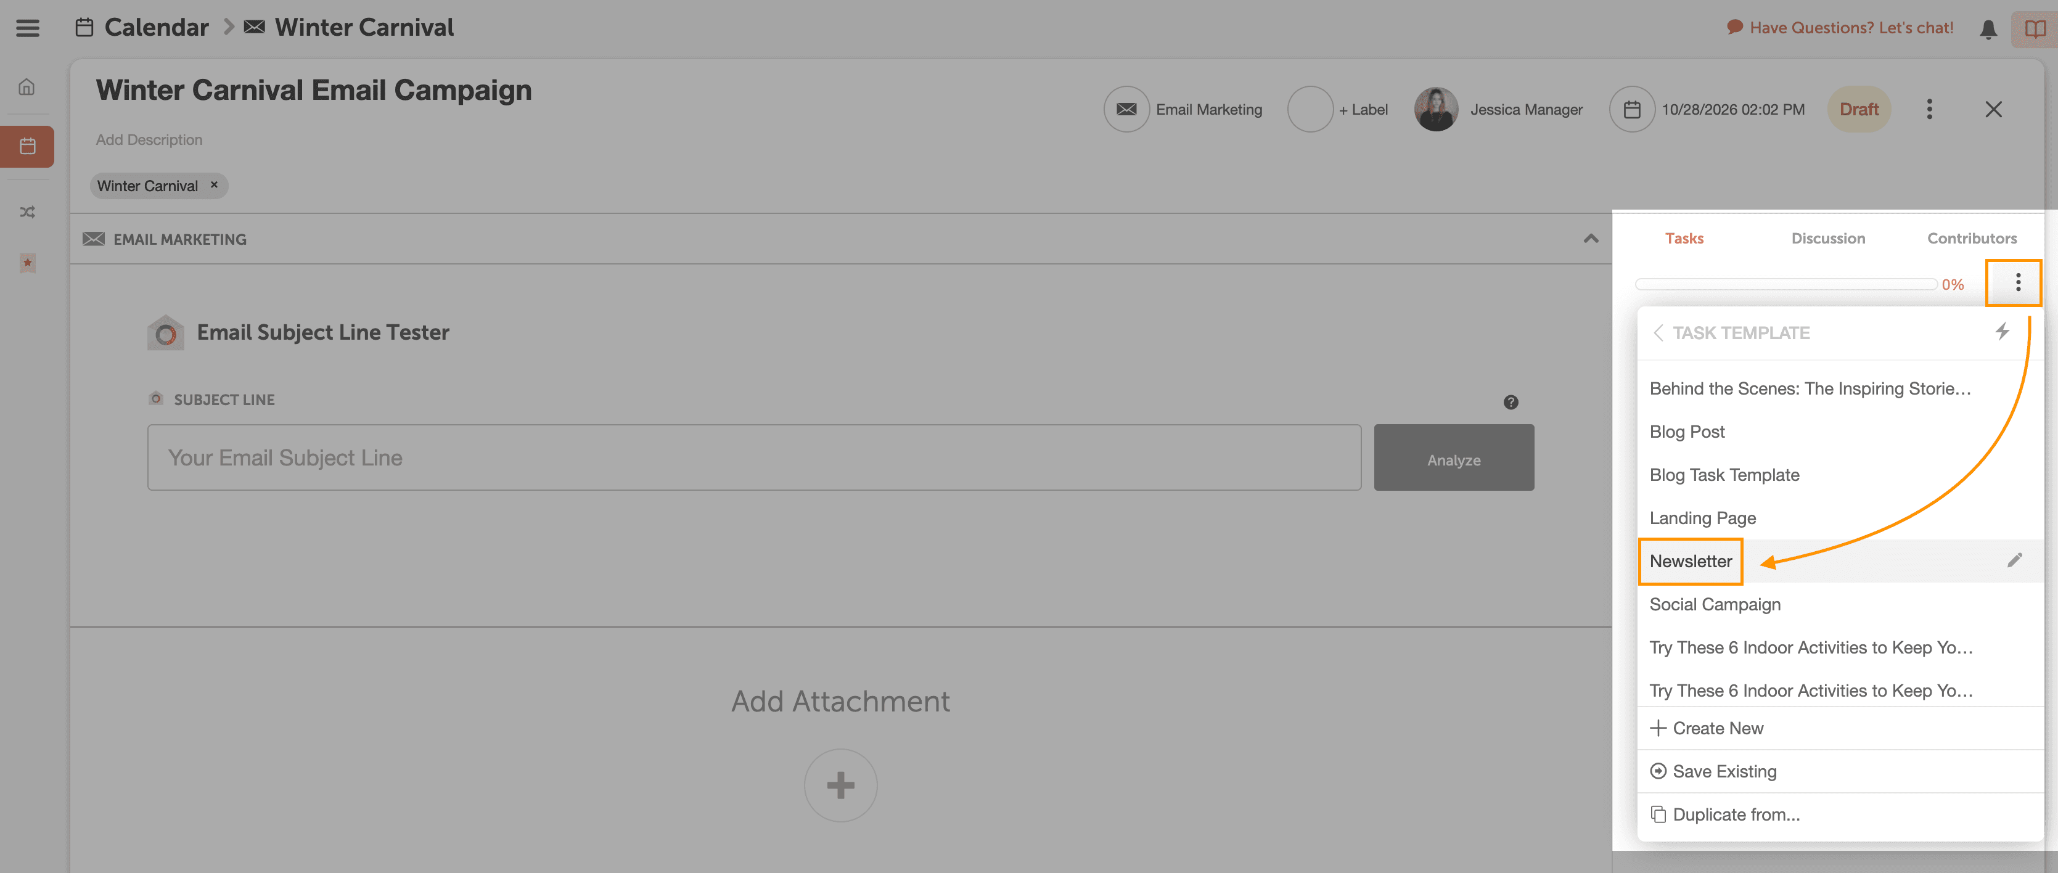Image resolution: width=2058 pixels, height=873 pixels.
Task: Click the add attachment plus circle
Action: click(840, 784)
